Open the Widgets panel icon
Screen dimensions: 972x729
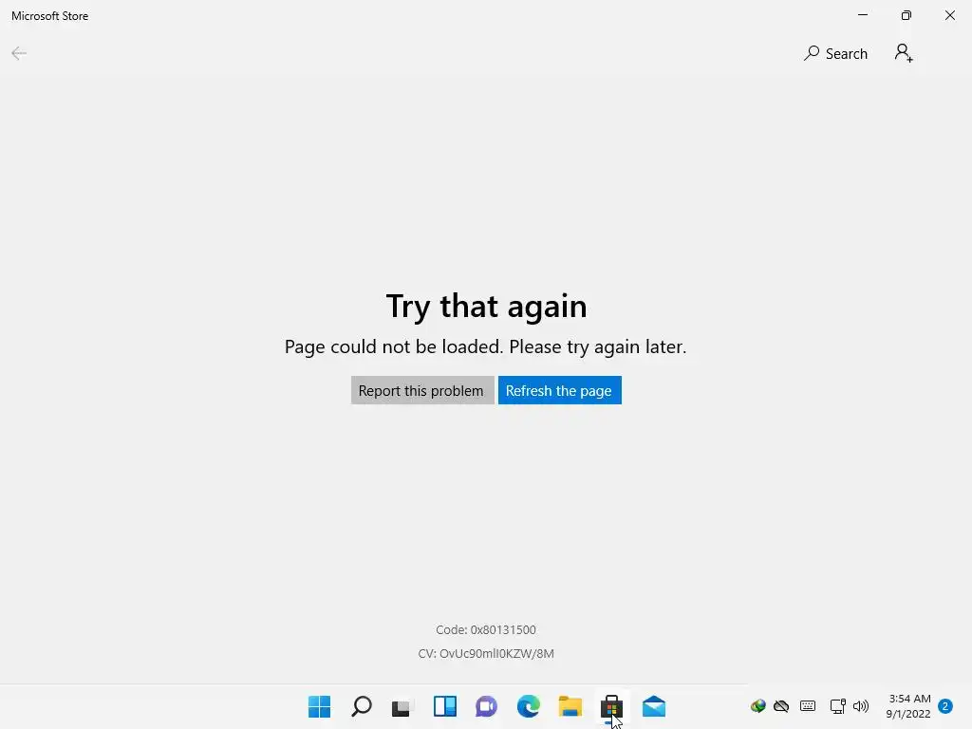444,706
